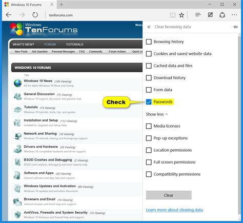Open the Community menu

95,51
